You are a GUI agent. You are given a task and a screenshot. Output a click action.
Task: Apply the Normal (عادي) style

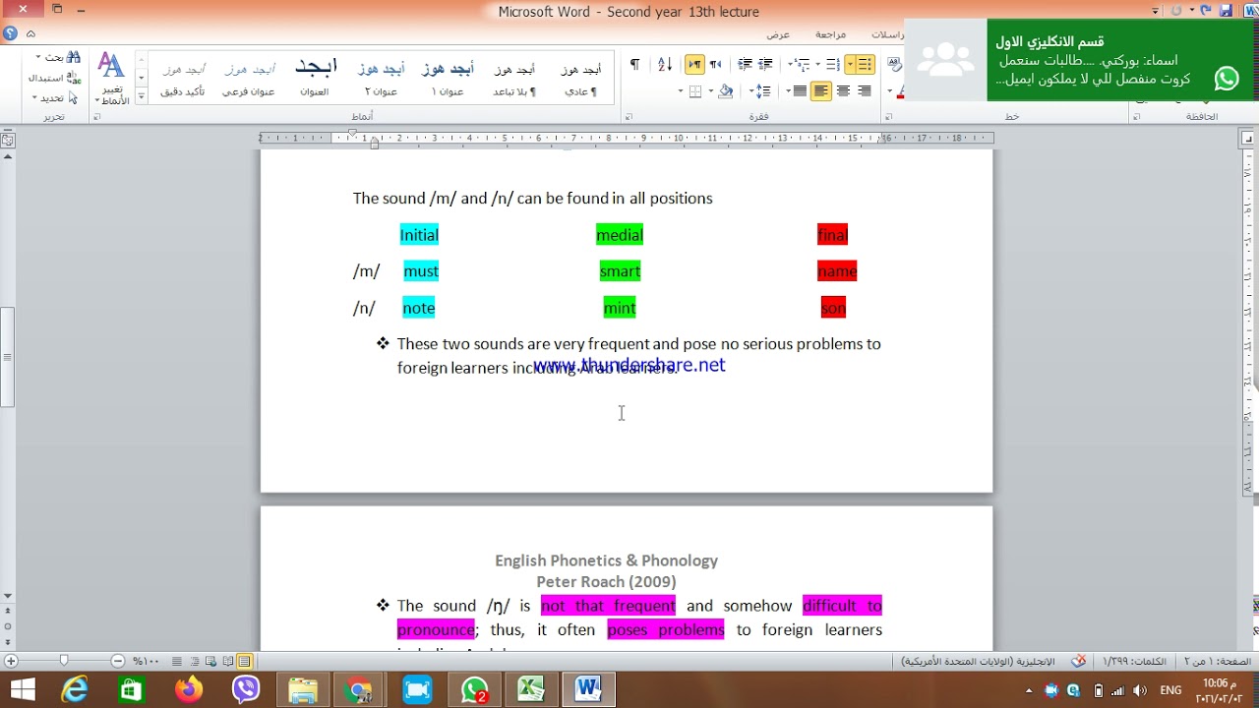coord(580,79)
